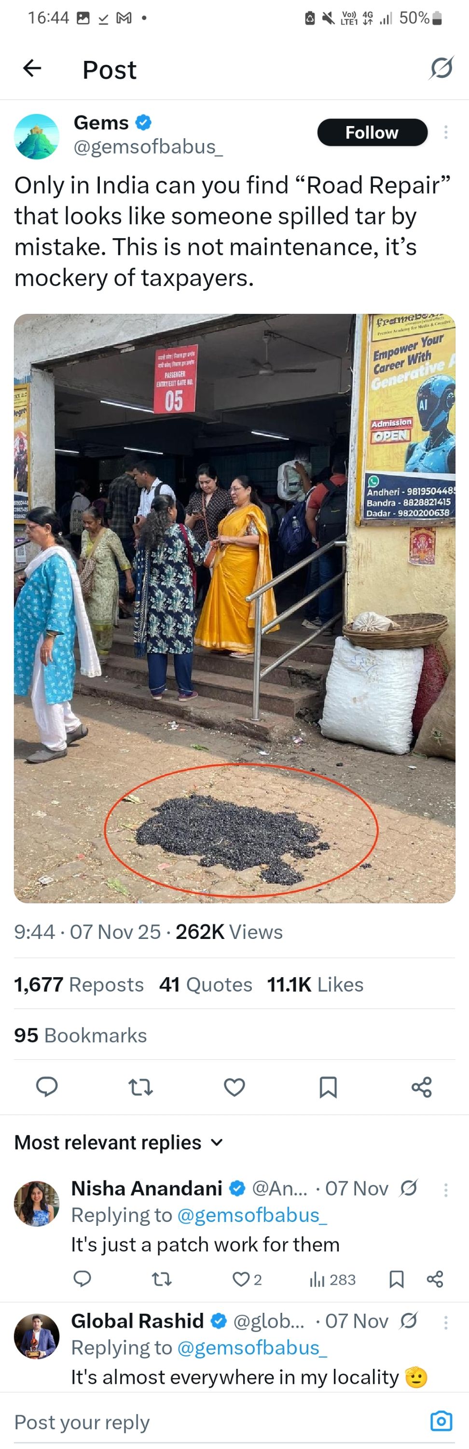
Task: Open Grok icon on Nisha Anandani's reply
Action: click(x=408, y=1187)
